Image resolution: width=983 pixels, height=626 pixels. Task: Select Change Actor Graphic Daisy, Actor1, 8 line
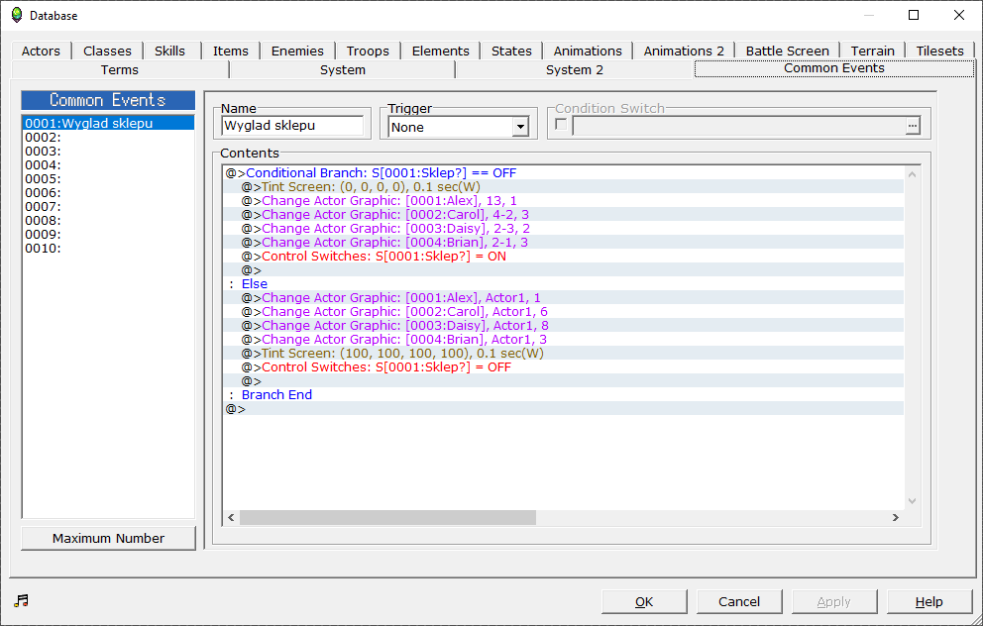pos(564,325)
